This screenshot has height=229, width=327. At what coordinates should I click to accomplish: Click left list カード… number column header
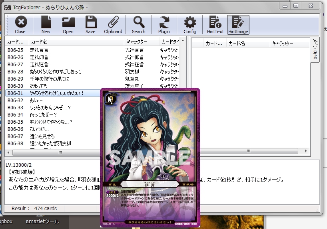[x=17, y=42]
